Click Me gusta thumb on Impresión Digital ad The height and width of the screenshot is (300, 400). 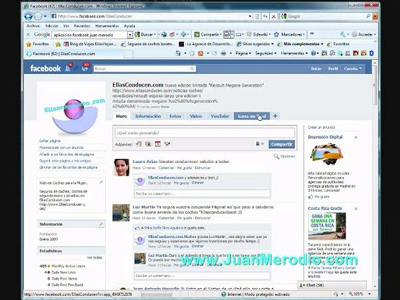pyautogui.click(x=311, y=197)
